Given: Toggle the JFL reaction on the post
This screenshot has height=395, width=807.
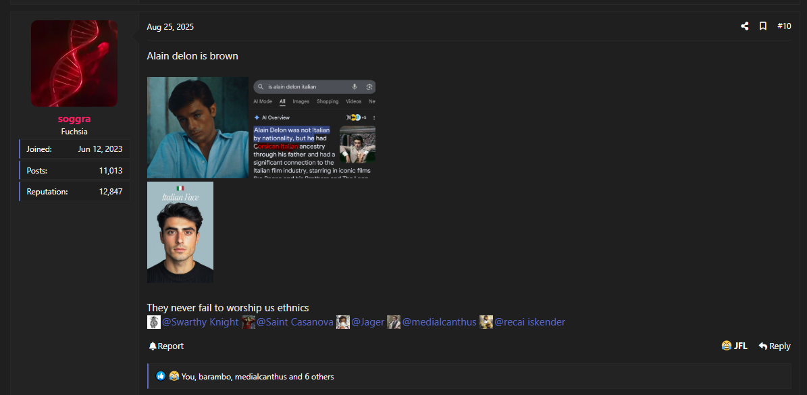Looking at the screenshot, I should 734,346.
